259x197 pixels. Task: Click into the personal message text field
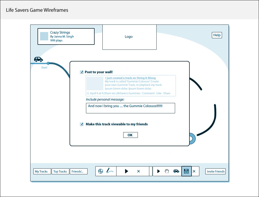tap(131, 108)
